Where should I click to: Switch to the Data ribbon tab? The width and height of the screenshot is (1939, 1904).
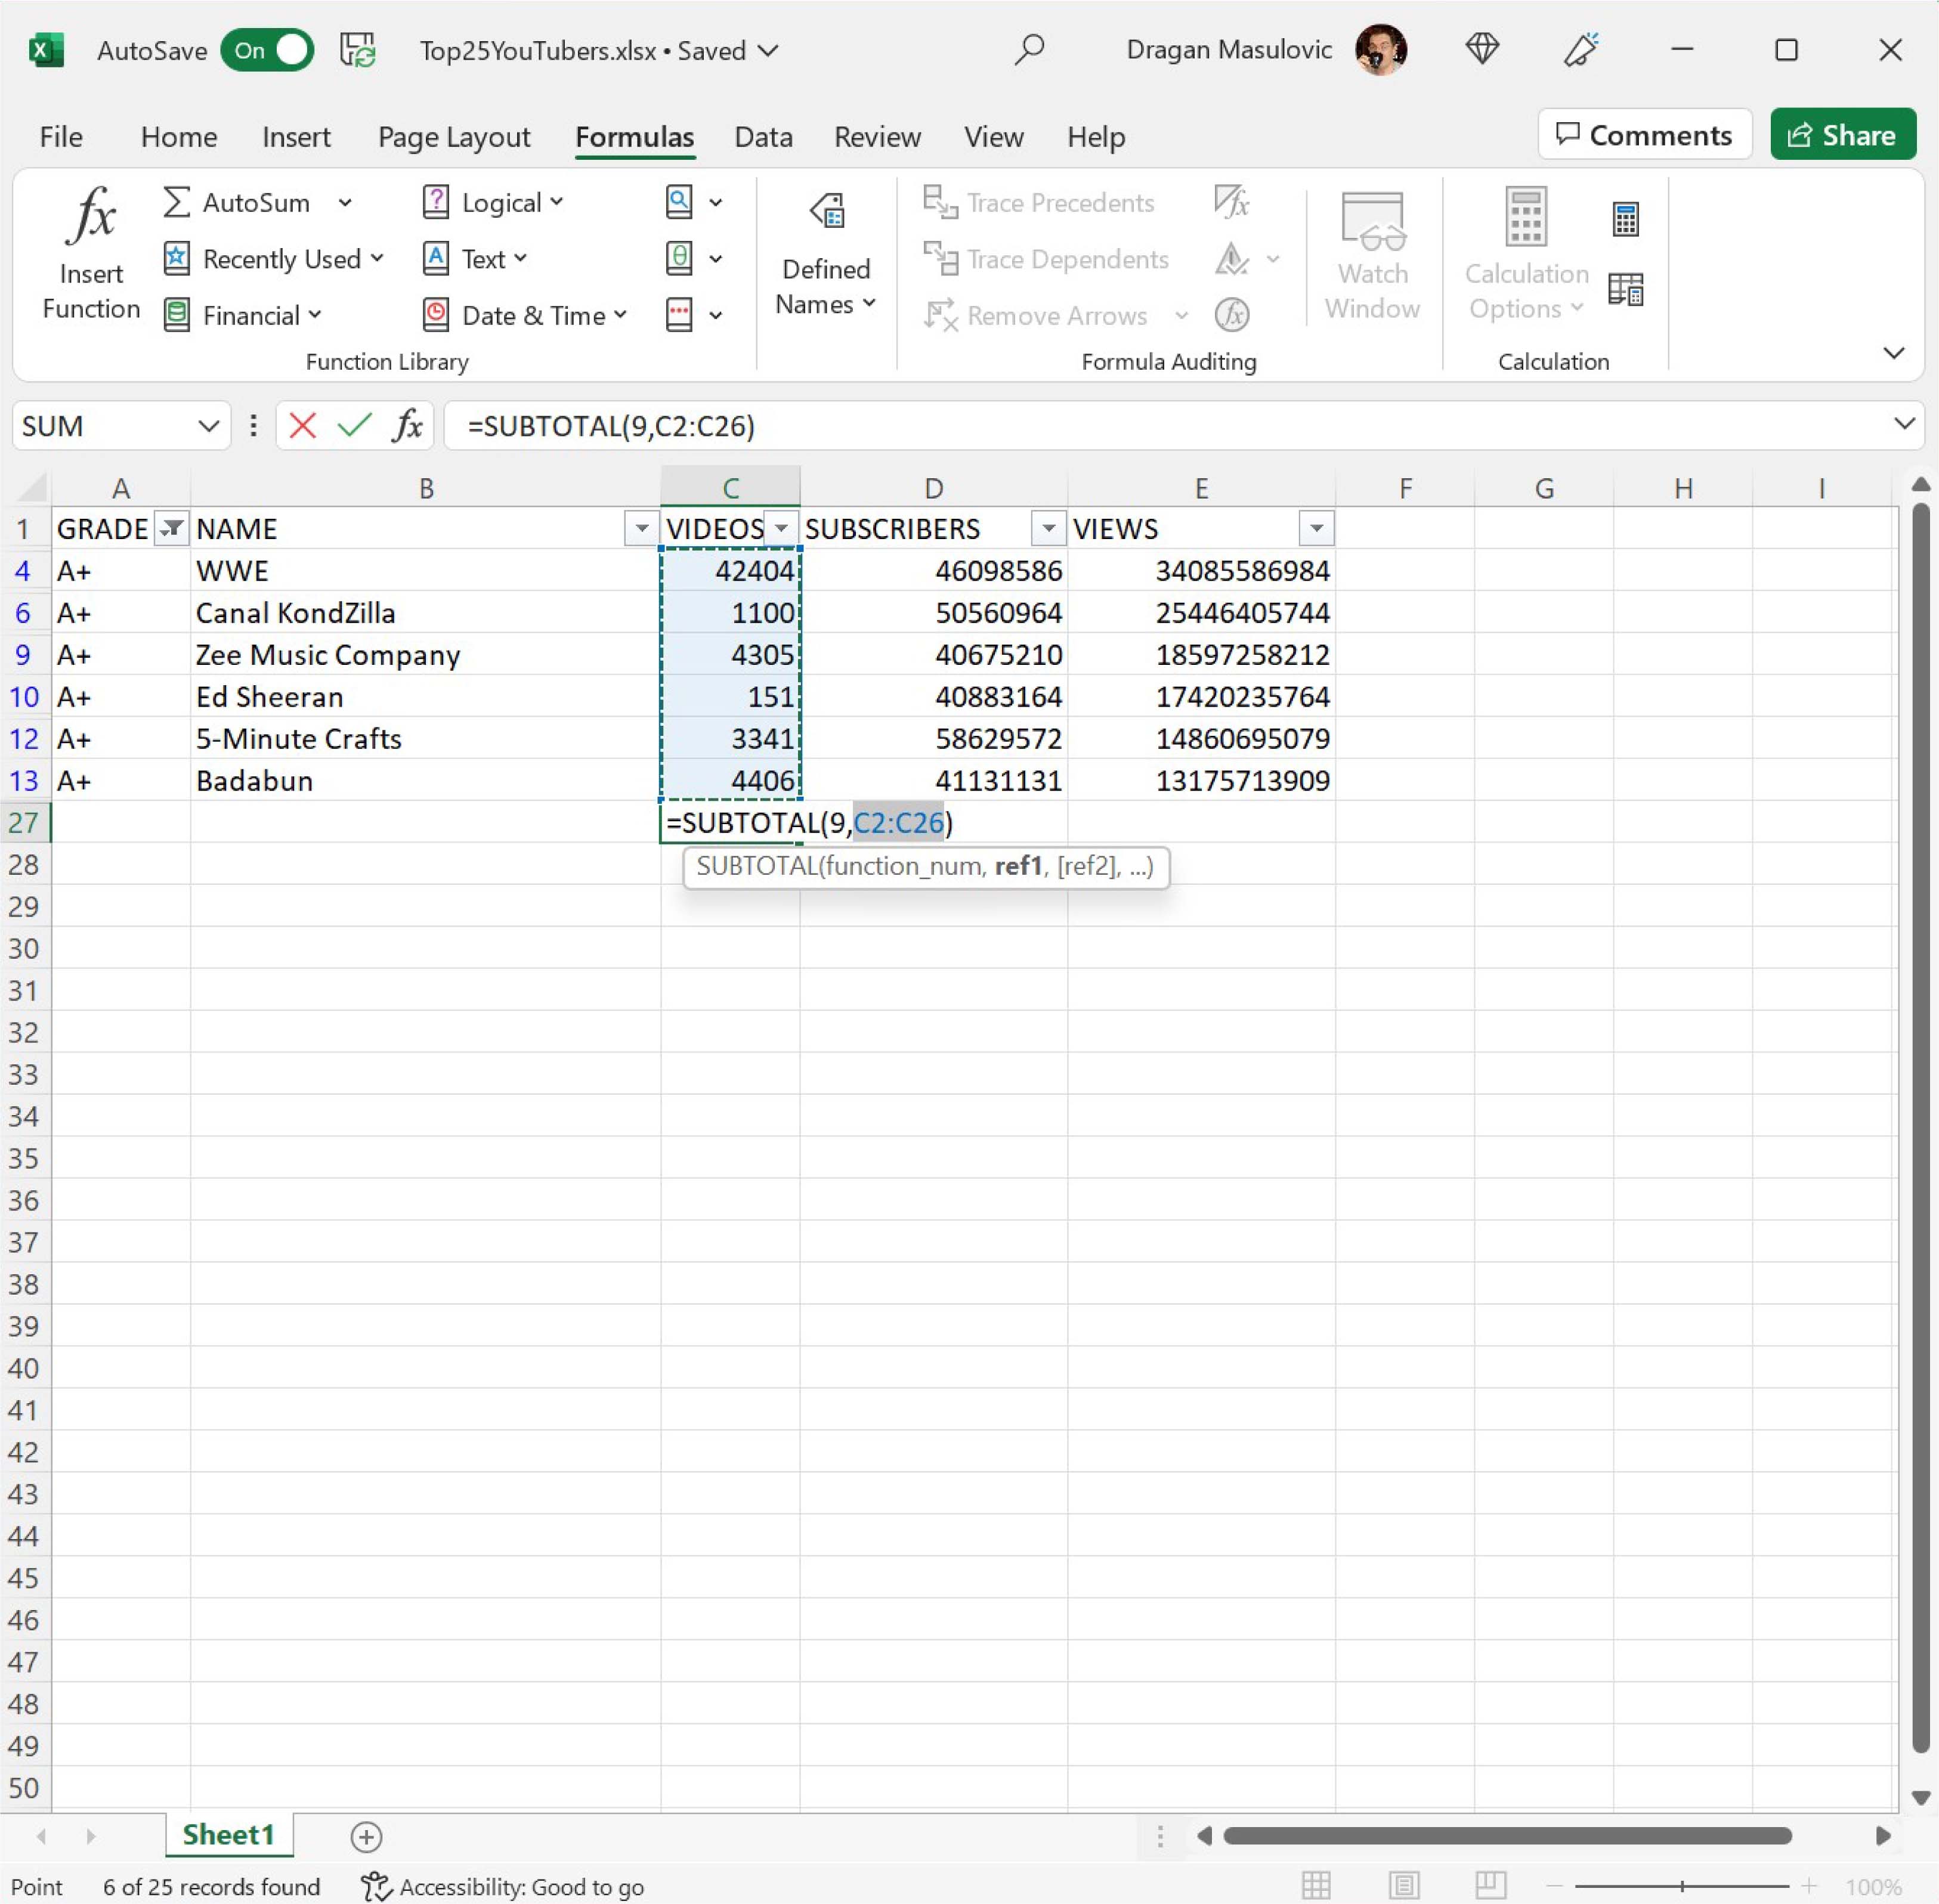(x=763, y=137)
